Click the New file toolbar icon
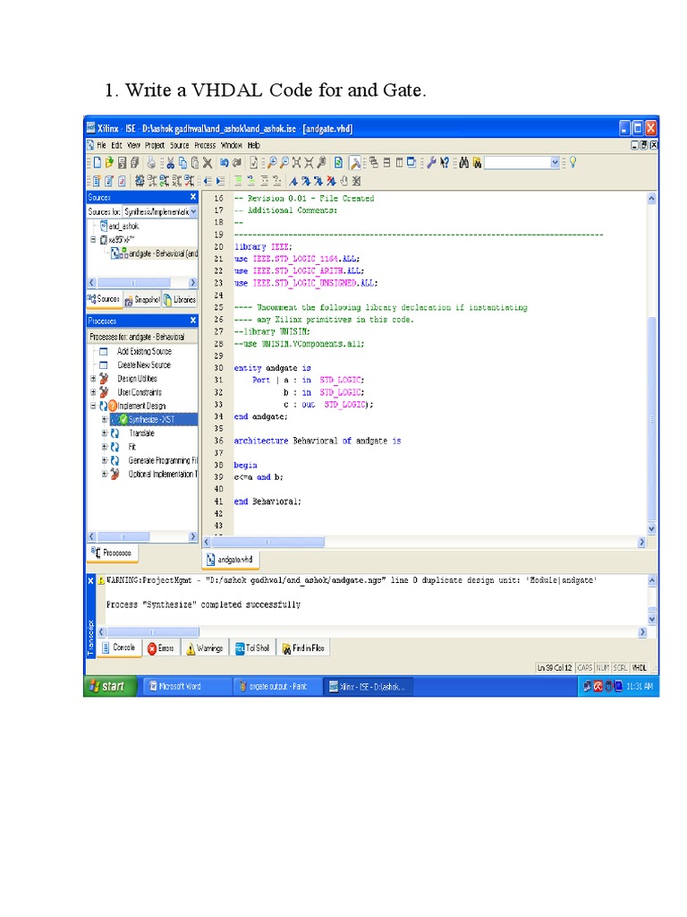The width and height of the screenshot is (687, 917). 98,163
